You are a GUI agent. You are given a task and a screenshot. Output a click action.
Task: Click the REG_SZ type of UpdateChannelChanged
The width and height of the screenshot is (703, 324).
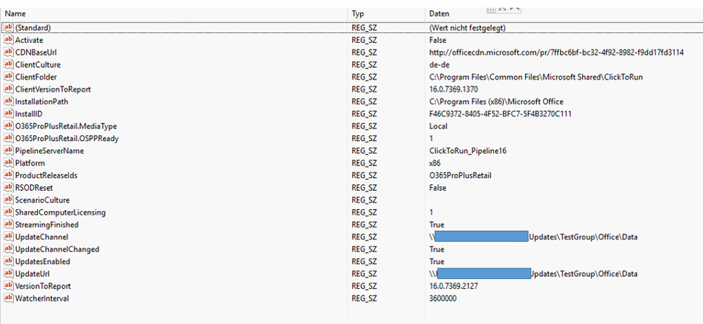click(364, 249)
